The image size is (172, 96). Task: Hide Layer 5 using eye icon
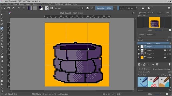point(139,47)
